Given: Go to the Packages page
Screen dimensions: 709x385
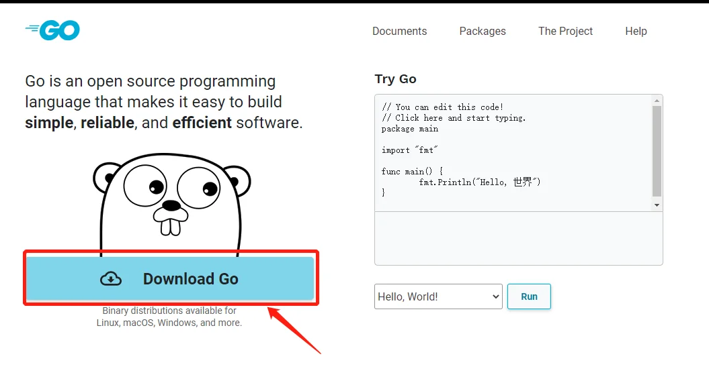Looking at the screenshot, I should [x=483, y=31].
